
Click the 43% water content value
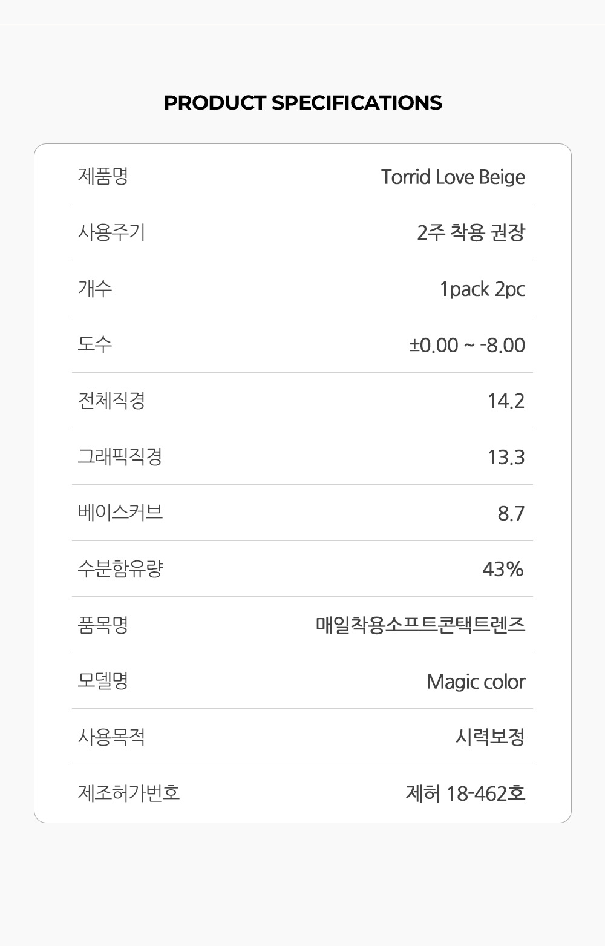(x=503, y=569)
